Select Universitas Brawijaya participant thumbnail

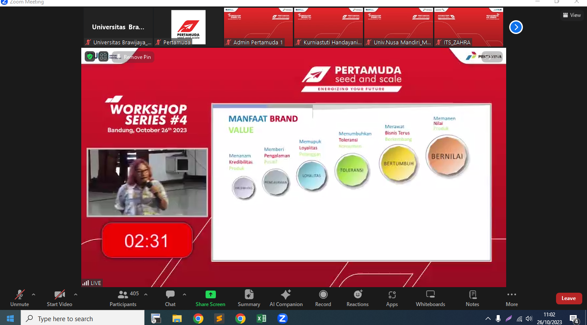[118, 27]
